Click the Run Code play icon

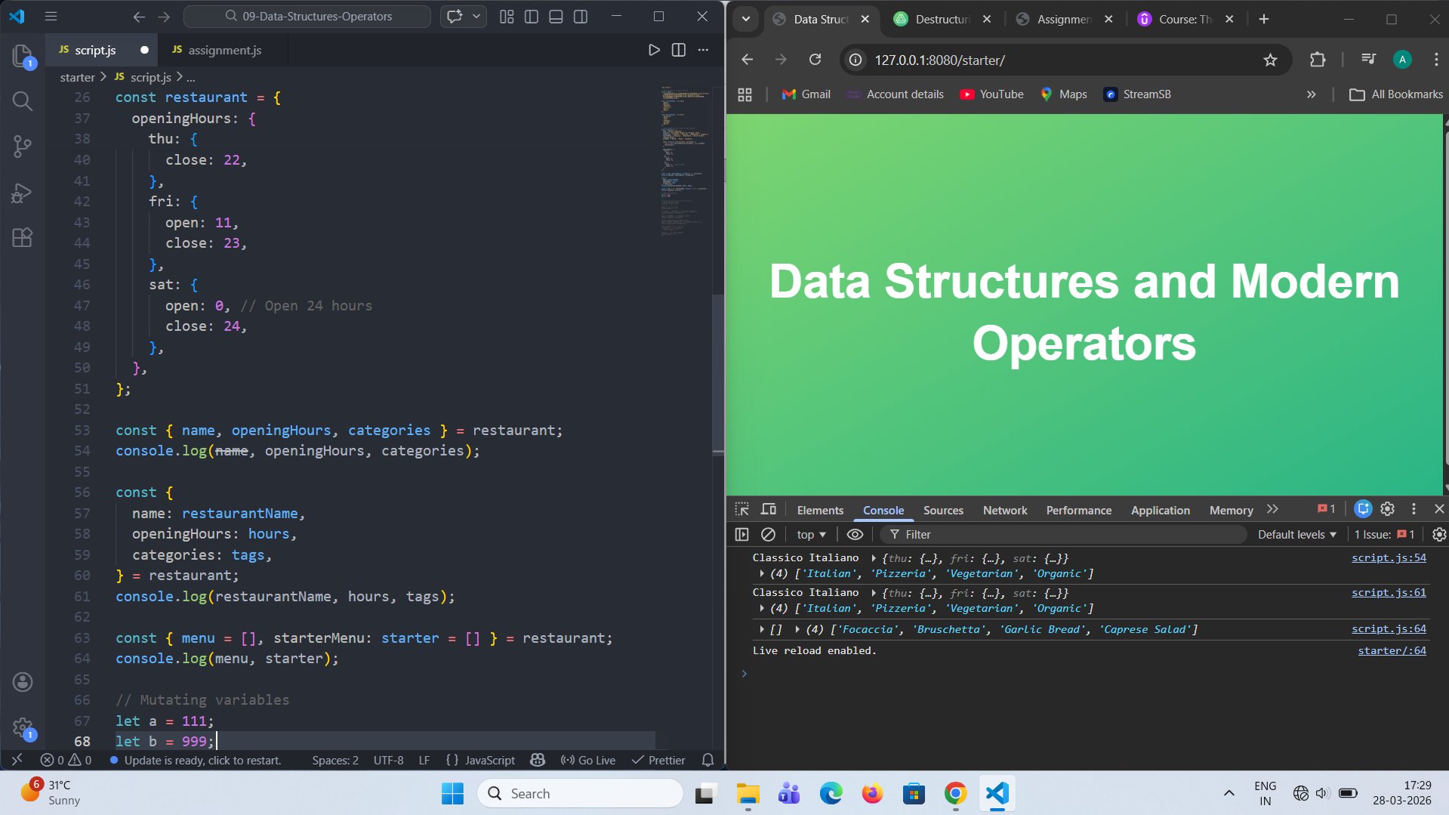pyautogui.click(x=654, y=50)
